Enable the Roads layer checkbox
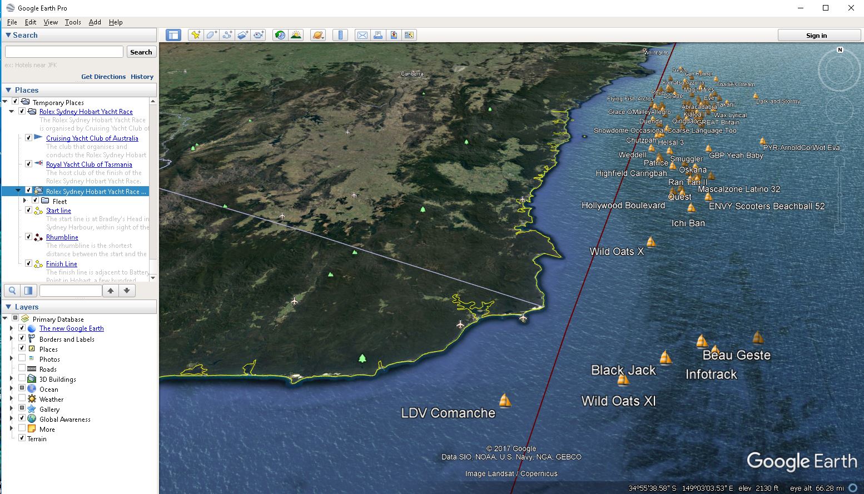864x494 pixels. click(x=22, y=369)
